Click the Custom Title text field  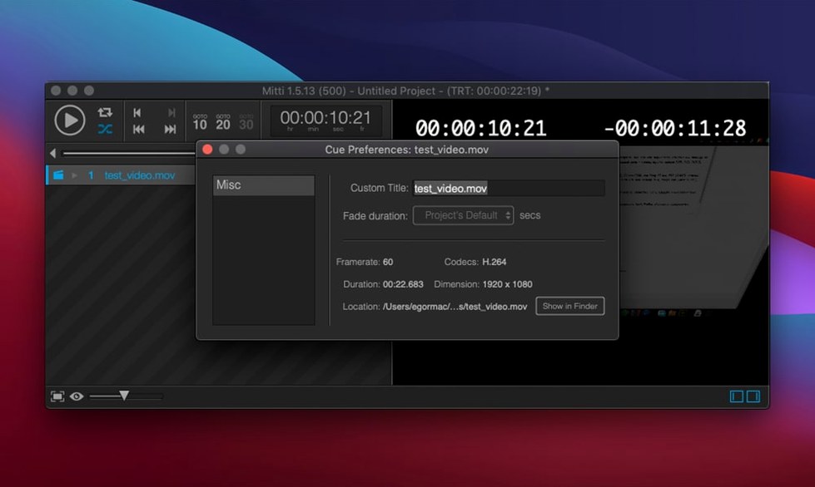[509, 189]
